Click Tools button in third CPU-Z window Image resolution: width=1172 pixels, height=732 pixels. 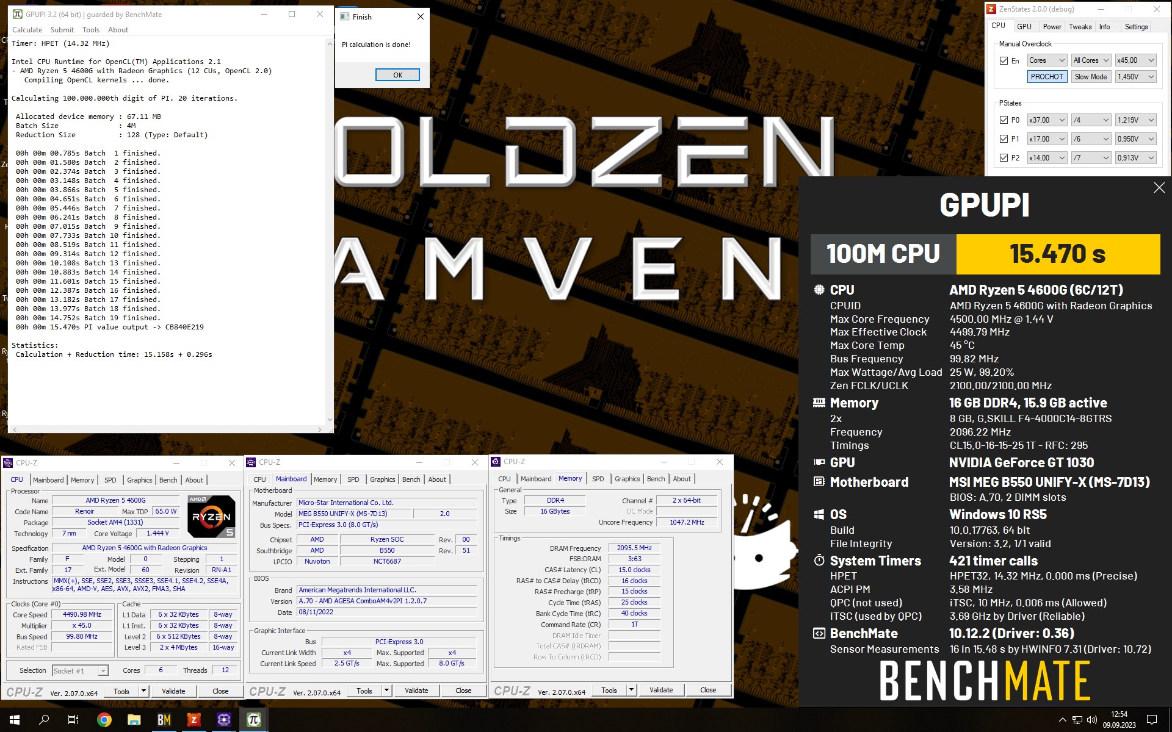(609, 690)
